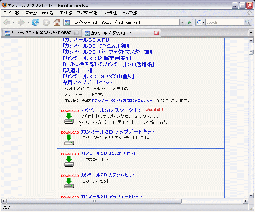
Task: Open 『カシミール3D入門』 link
Action: [86, 40]
